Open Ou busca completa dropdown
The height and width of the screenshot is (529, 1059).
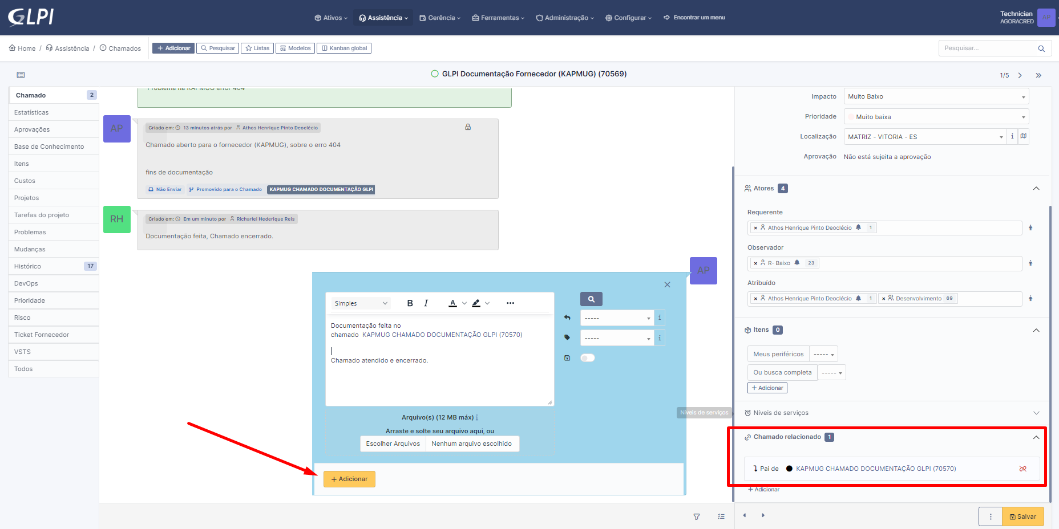[832, 372]
